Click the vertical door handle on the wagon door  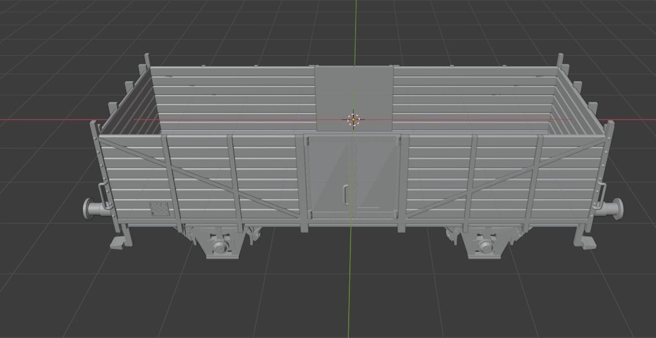[x=346, y=195]
